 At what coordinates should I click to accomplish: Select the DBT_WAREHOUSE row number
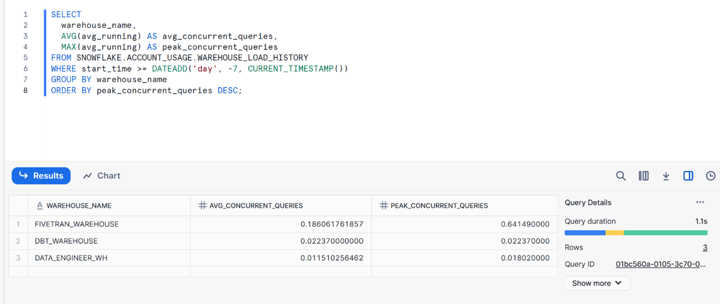click(18, 241)
